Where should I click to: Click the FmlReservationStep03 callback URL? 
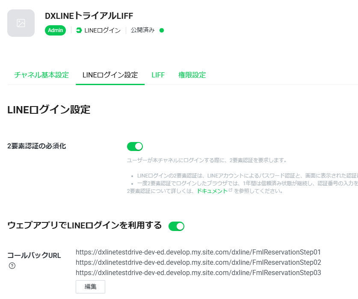coord(198,272)
